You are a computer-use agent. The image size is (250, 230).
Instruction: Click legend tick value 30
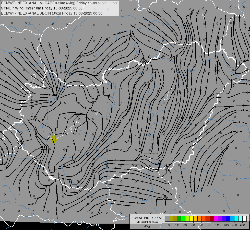click(185, 225)
